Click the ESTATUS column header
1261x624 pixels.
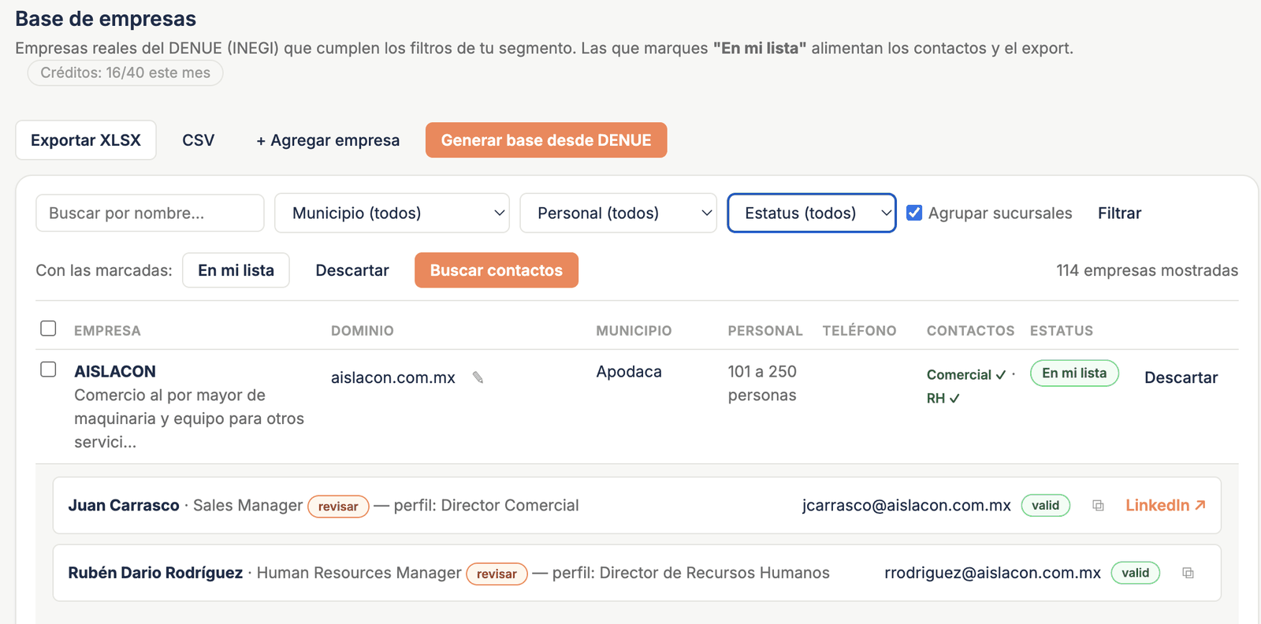tap(1062, 331)
